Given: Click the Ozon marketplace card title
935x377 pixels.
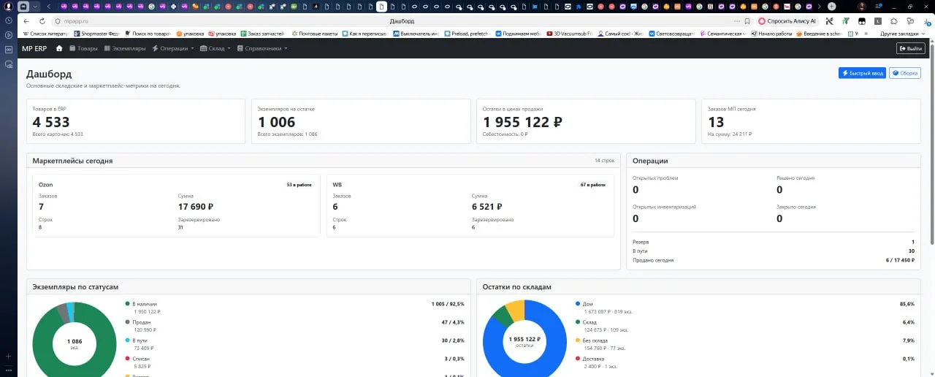Looking at the screenshot, I should coord(45,185).
